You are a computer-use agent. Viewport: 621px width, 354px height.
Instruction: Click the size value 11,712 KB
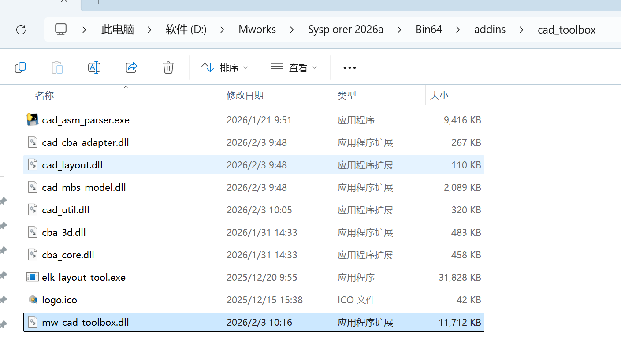460,322
